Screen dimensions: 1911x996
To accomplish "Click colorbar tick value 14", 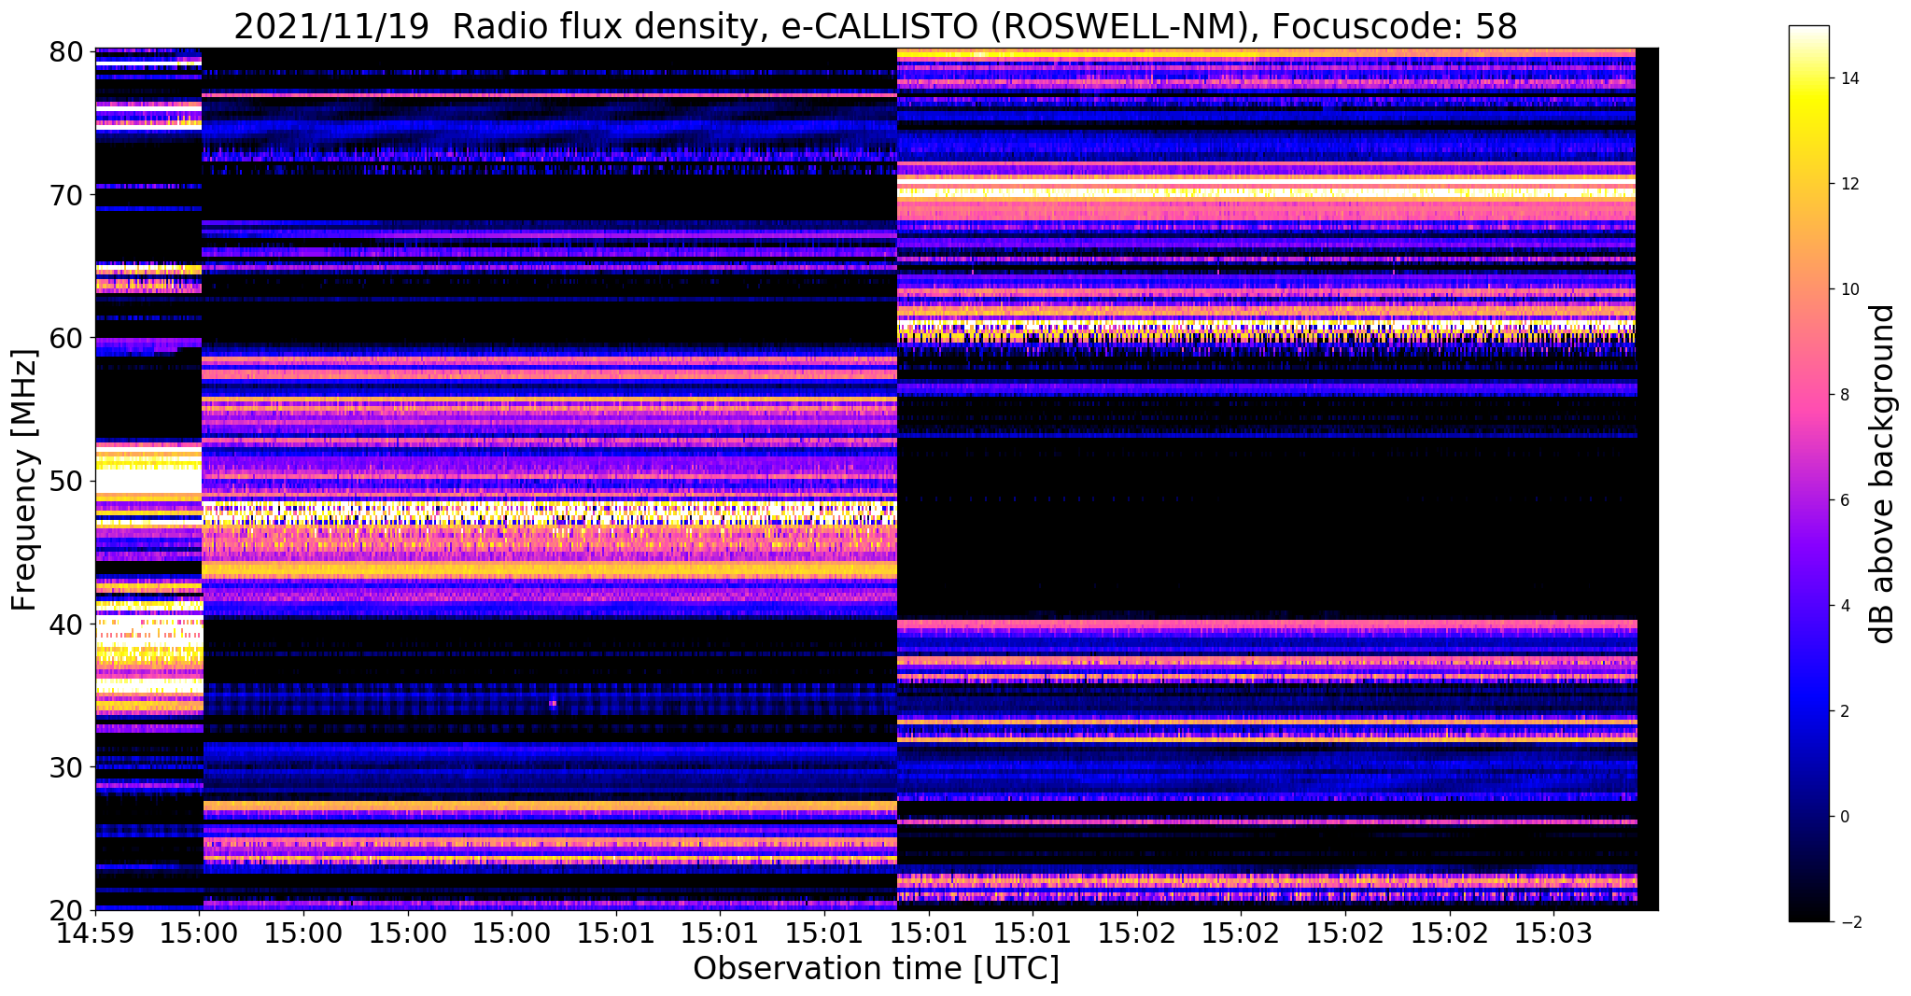I will (x=1848, y=78).
